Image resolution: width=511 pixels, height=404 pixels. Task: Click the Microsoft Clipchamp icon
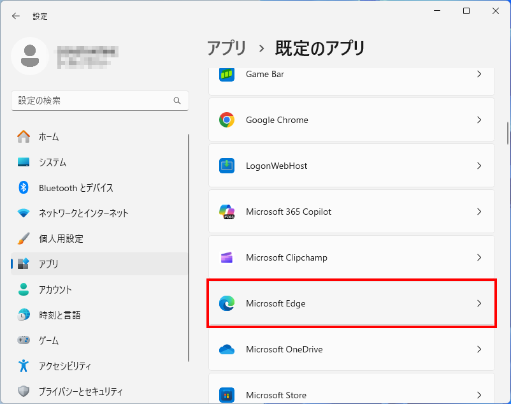pos(227,257)
